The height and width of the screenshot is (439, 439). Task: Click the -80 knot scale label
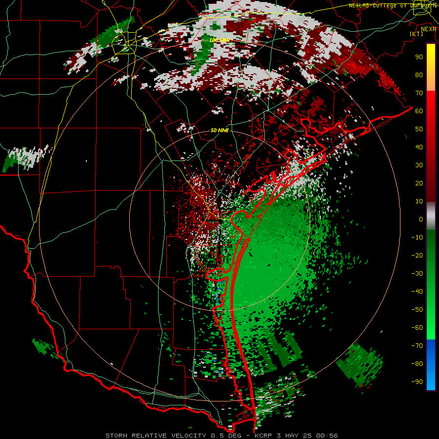(417, 364)
